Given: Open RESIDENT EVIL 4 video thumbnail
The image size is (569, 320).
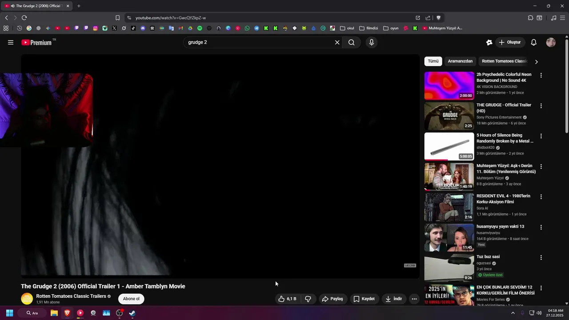Looking at the screenshot, I should click(449, 207).
